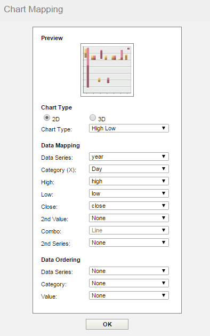Open Data Ordering Category dropdown
210x336 pixels.
click(129, 283)
